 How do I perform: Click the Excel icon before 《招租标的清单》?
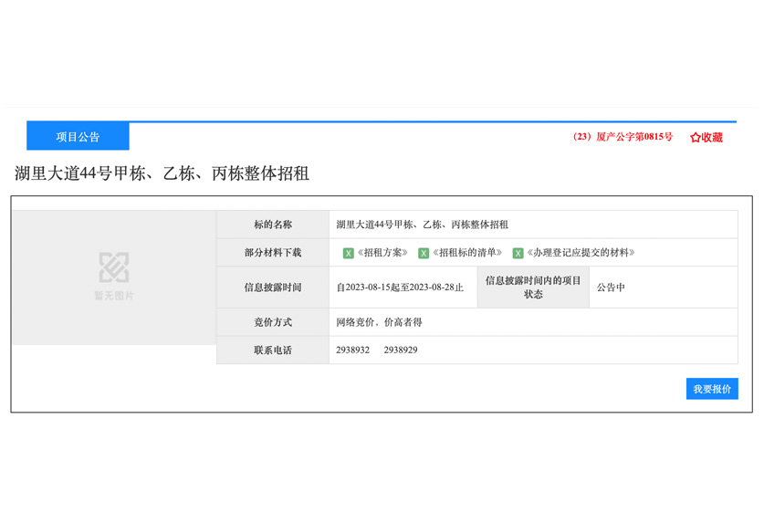coord(424,253)
